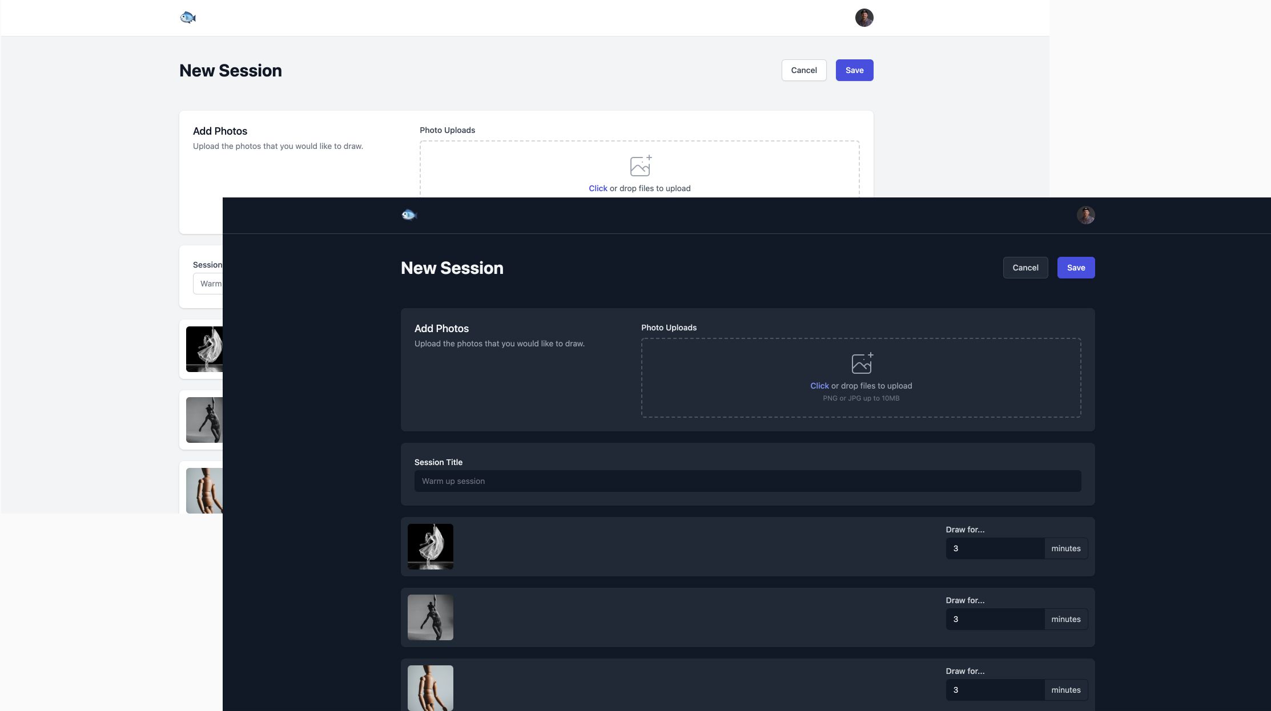Select the dancer thumbnail in the light theme

204,349
